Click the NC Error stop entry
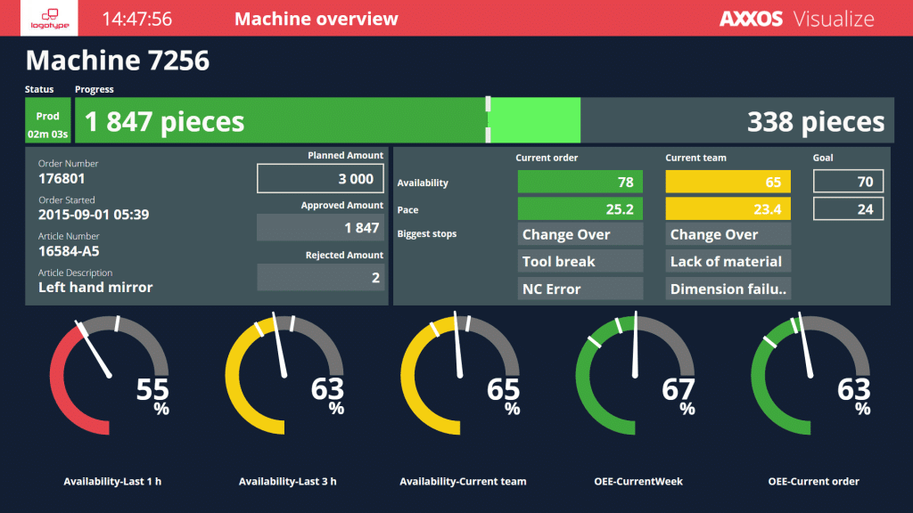Viewport: 913px width, 513px height. coord(580,289)
